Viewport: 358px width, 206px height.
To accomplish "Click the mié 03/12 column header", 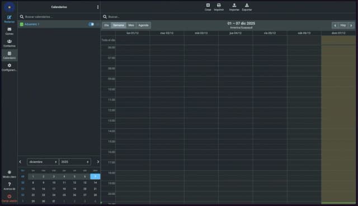I will (201, 33).
